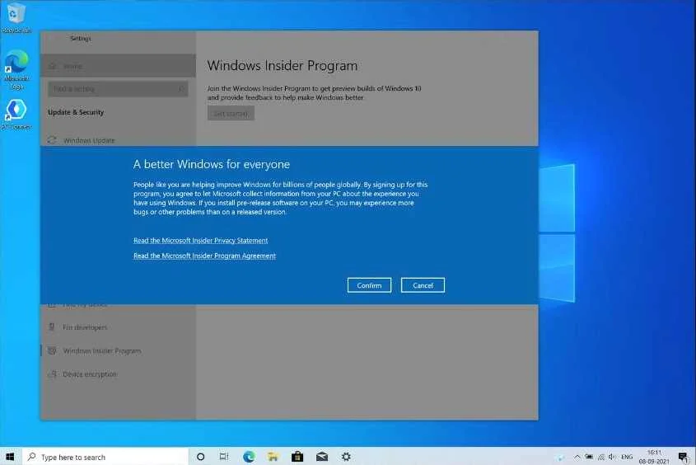Click the Settings gear on the taskbar

tap(346, 457)
